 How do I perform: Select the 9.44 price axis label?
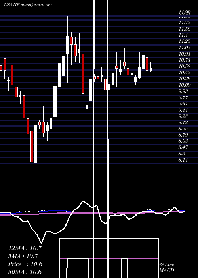(183, 110)
